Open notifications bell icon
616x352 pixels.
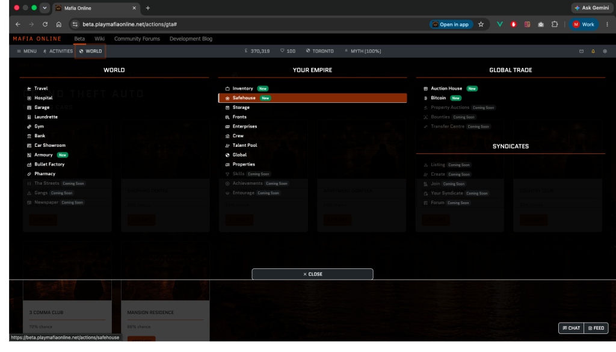coord(593,51)
